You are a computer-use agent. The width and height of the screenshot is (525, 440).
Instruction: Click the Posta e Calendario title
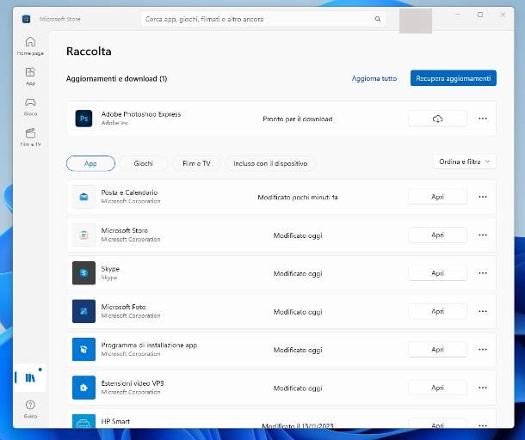pyautogui.click(x=129, y=192)
